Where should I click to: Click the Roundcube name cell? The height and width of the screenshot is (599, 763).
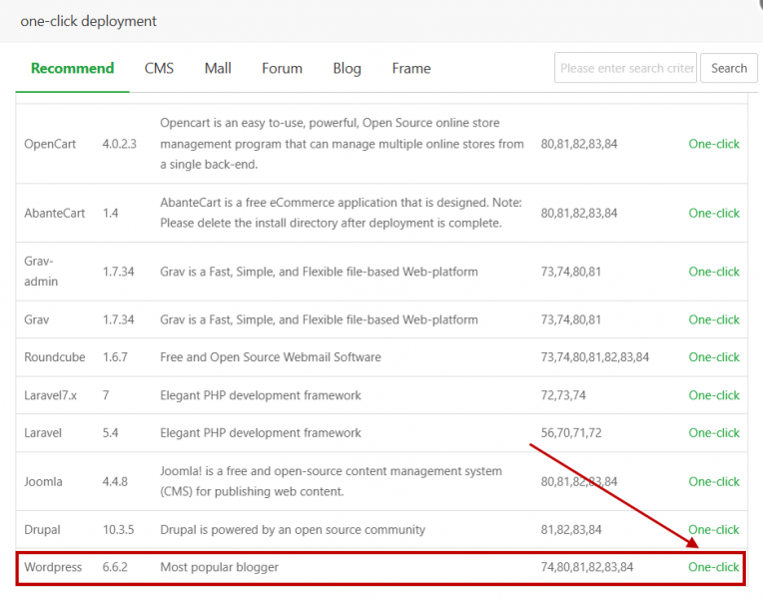(55, 357)
